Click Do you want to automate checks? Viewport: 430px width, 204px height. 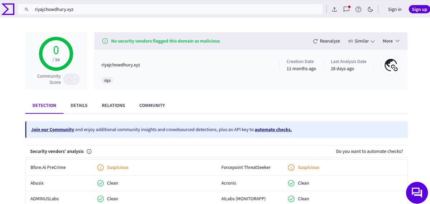[x=369, y=151]
